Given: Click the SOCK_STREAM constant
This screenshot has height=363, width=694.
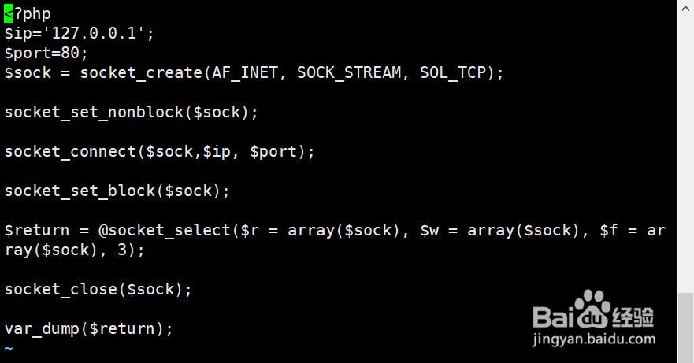Looking at the screenshot, I should 349,72.
